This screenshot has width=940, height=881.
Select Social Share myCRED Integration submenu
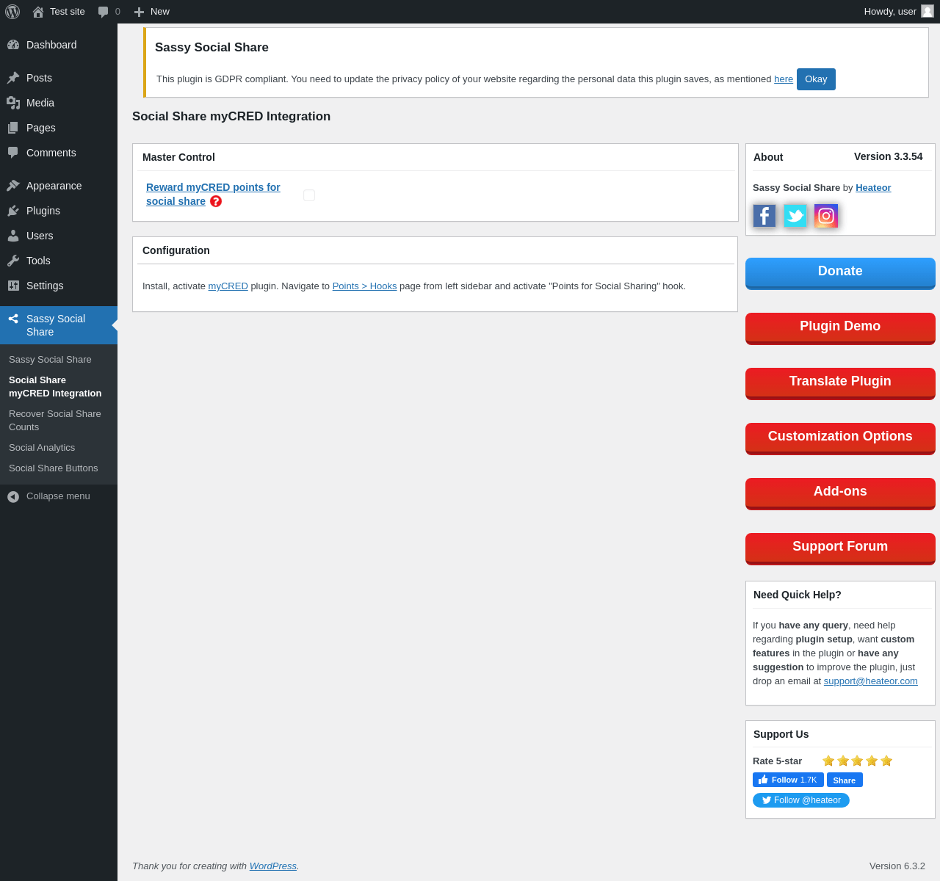click(55, 387)
